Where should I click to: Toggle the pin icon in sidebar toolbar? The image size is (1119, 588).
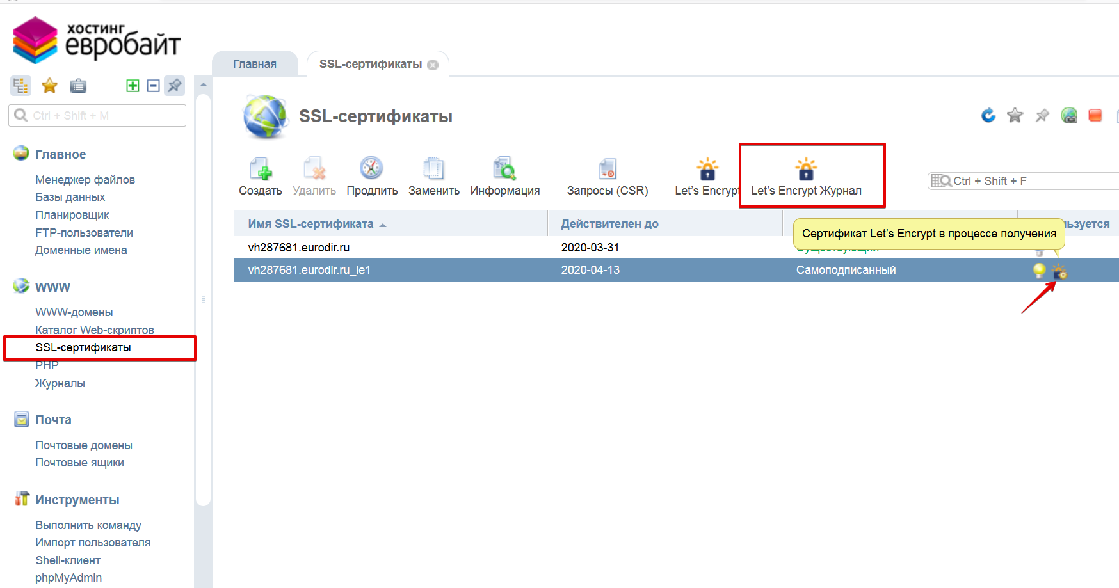(x=174, y=86)
